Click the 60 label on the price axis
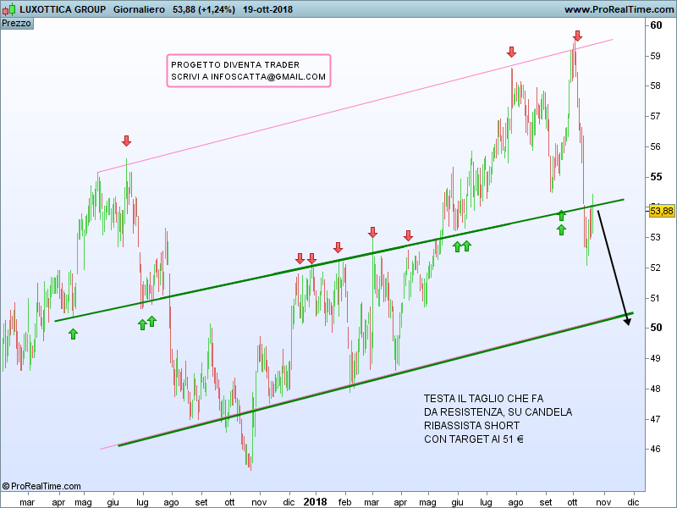This screenshot has width=677, height=508. coord(656,25)
